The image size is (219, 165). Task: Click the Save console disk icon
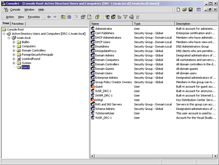pyautogui.click(x=191, y=10)
